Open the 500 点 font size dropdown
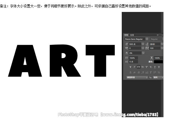Screen dimensions: 174x120 point(143,44)
